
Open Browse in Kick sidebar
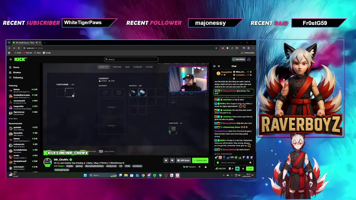pyautogui.click(x=17, y=72)
